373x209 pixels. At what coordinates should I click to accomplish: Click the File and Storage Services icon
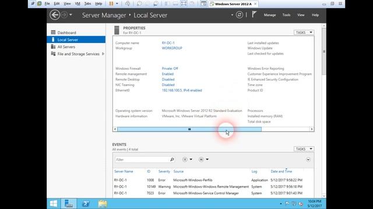pyautogui.click(x=53, y=54)
